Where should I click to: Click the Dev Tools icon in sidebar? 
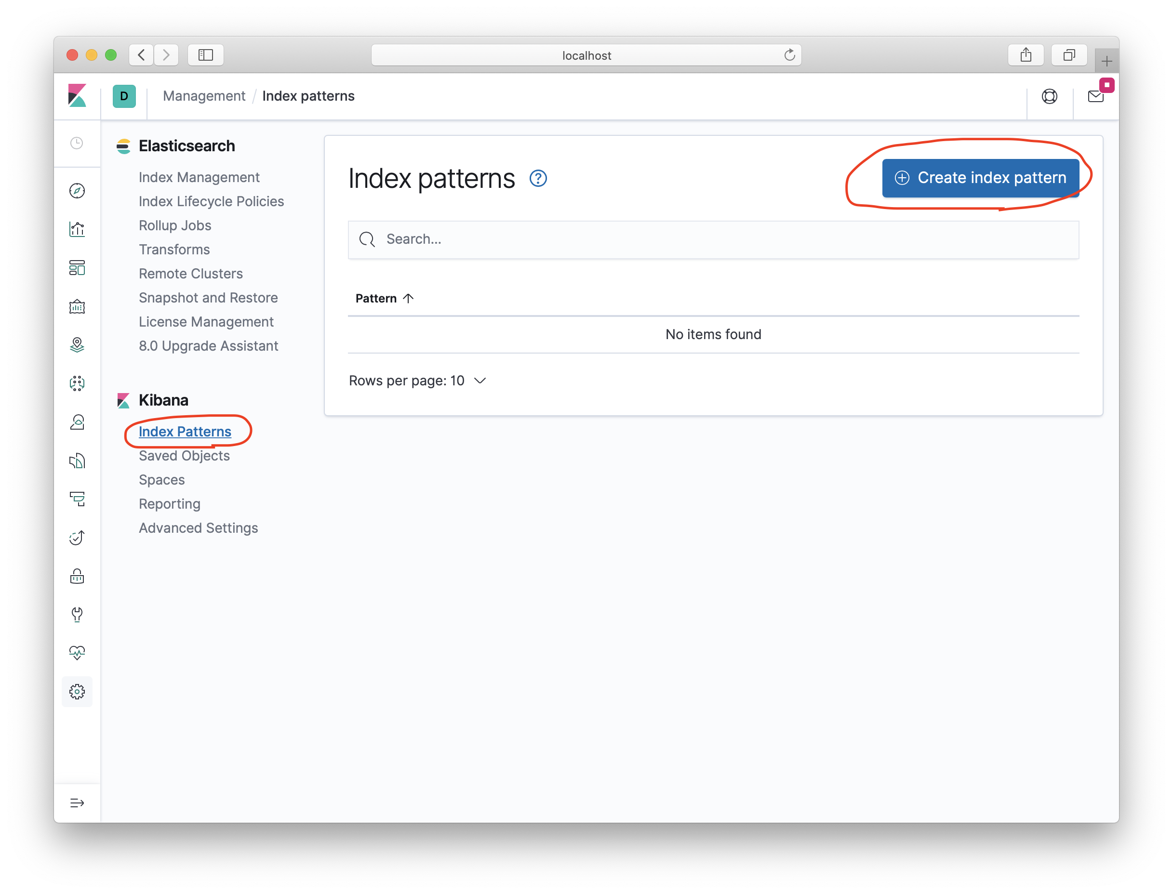click(x=78, y=615)
